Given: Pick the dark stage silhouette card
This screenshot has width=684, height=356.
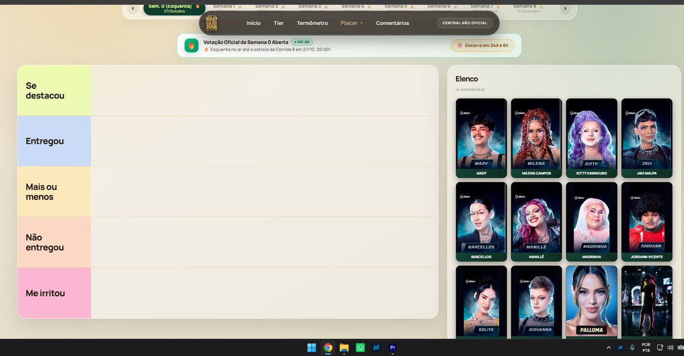Looking at the screenshot, I should tap(647, 302).
